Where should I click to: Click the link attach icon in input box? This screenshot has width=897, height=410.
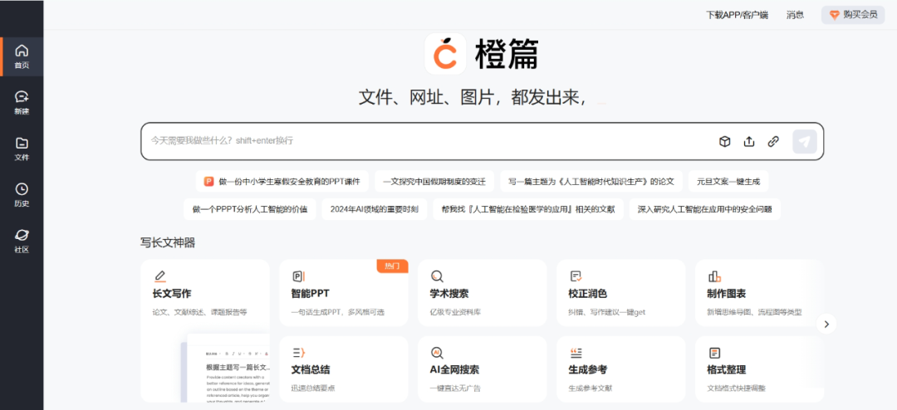click(x=773, y=142)
